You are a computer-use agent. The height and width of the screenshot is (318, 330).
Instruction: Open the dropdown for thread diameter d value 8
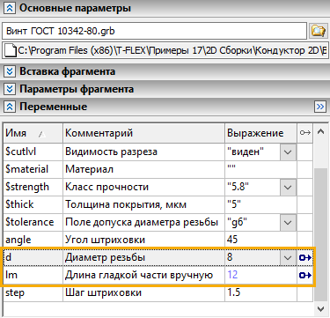click(x=288, y=258)
